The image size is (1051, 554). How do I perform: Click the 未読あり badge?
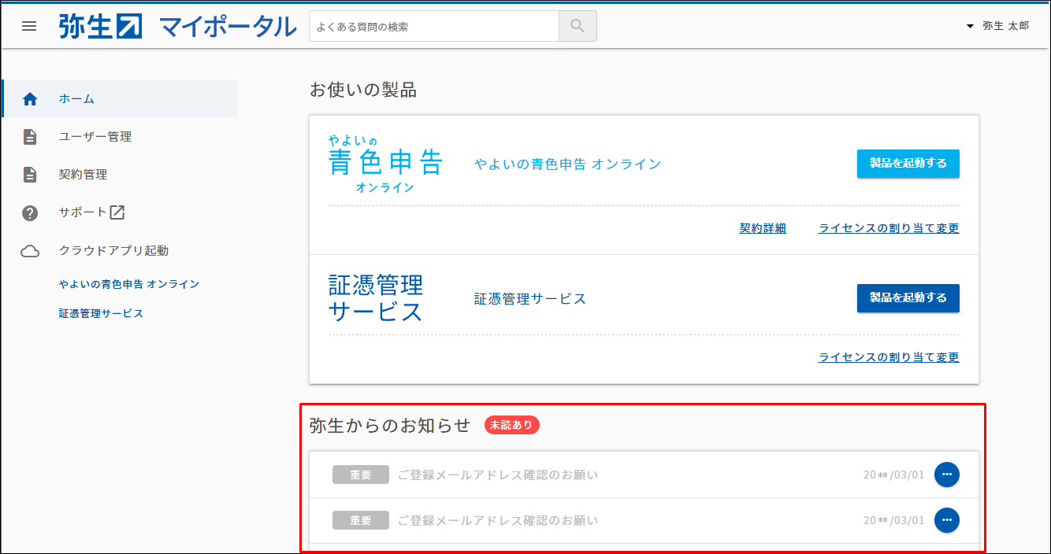tap(512, 425)
